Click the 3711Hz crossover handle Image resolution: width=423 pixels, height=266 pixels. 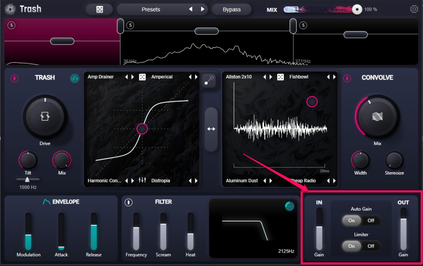click(x=293, y=26)
